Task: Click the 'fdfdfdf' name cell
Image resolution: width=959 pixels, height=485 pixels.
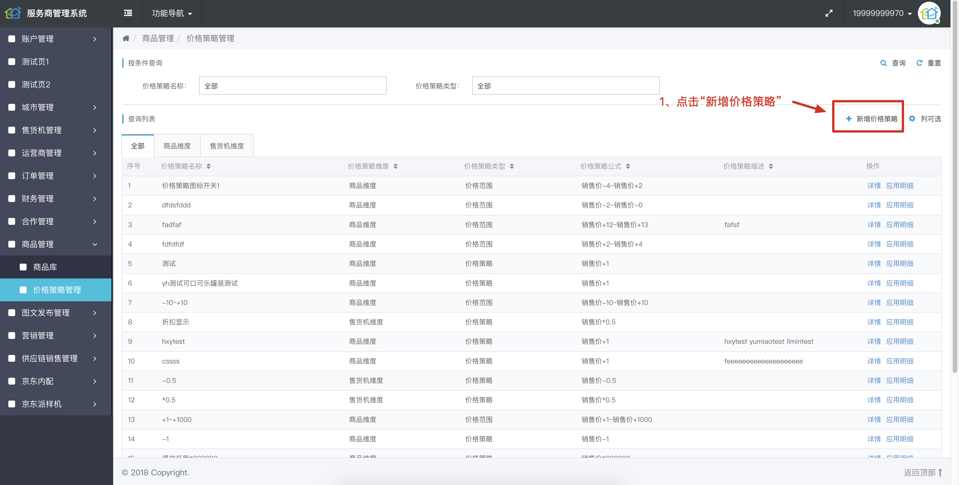Action: coord(173,244)
